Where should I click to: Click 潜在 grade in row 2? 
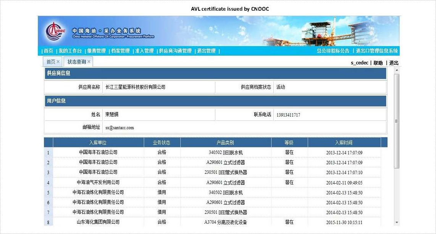(289, 162)
